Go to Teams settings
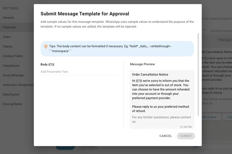Viewport: 232px width, 154px height. tap(8, 46)
